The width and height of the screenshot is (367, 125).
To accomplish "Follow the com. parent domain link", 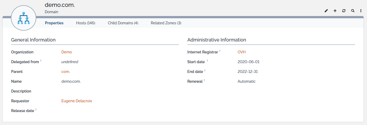I will (65, 72).
